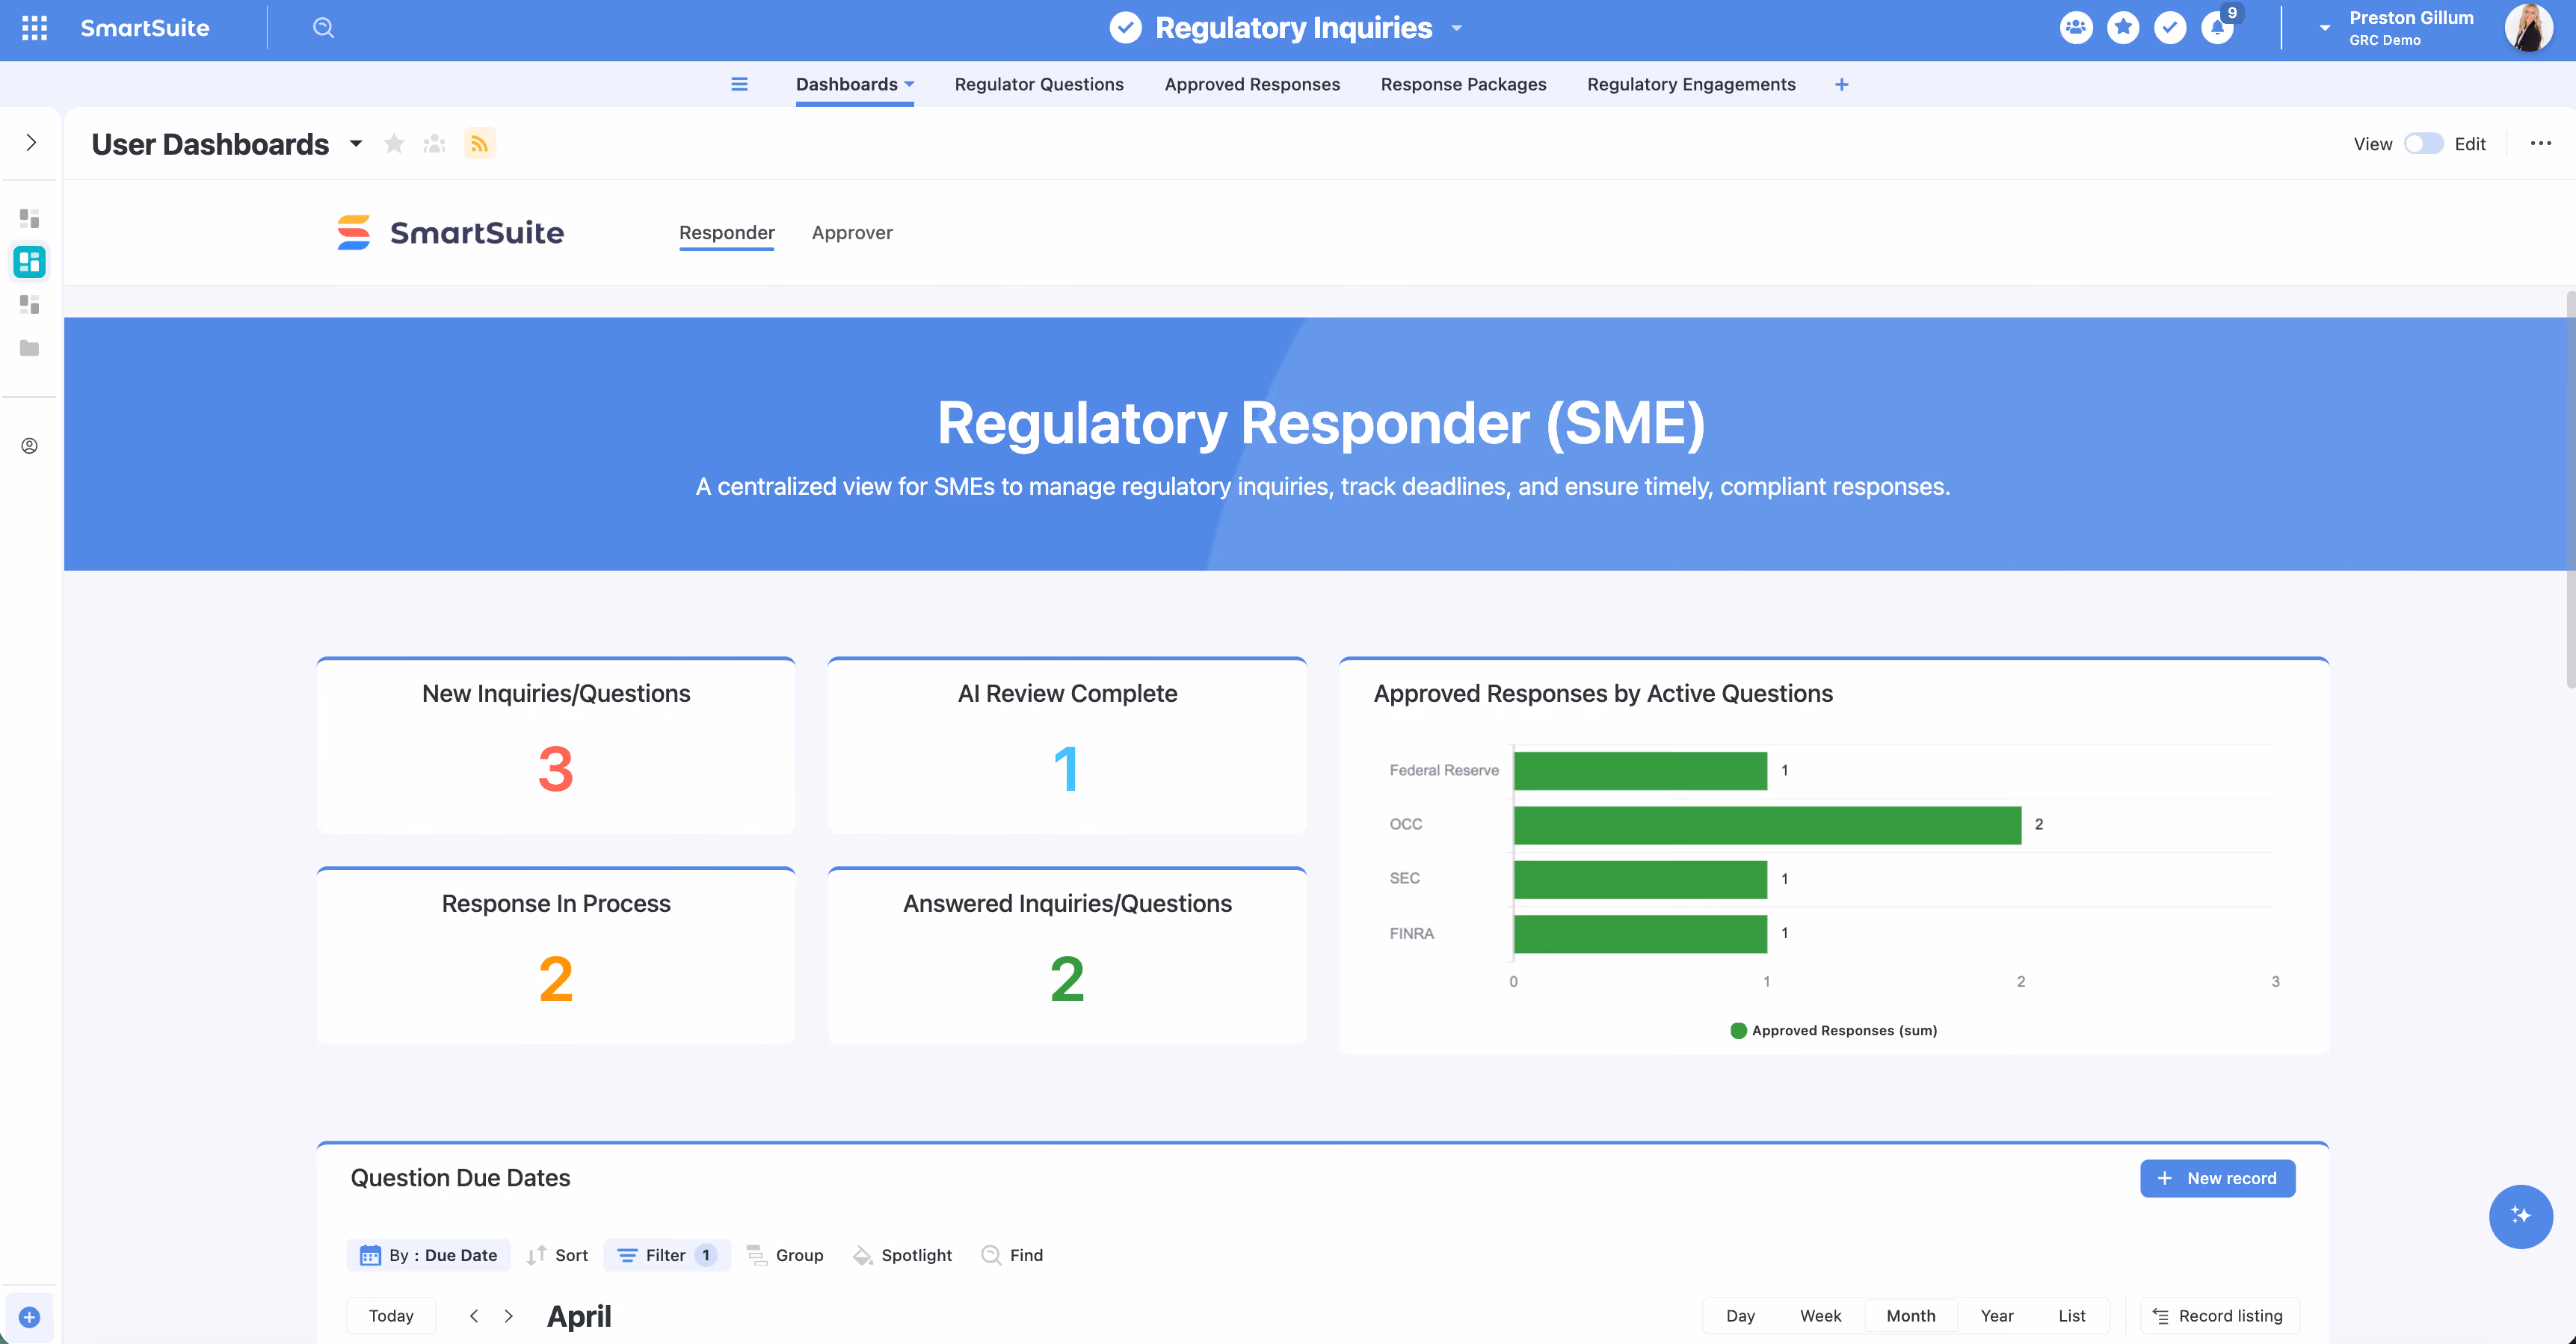Open Regulatory Engagements tab
The height and width of the screenshot is (1344, 2576).
1691,84
